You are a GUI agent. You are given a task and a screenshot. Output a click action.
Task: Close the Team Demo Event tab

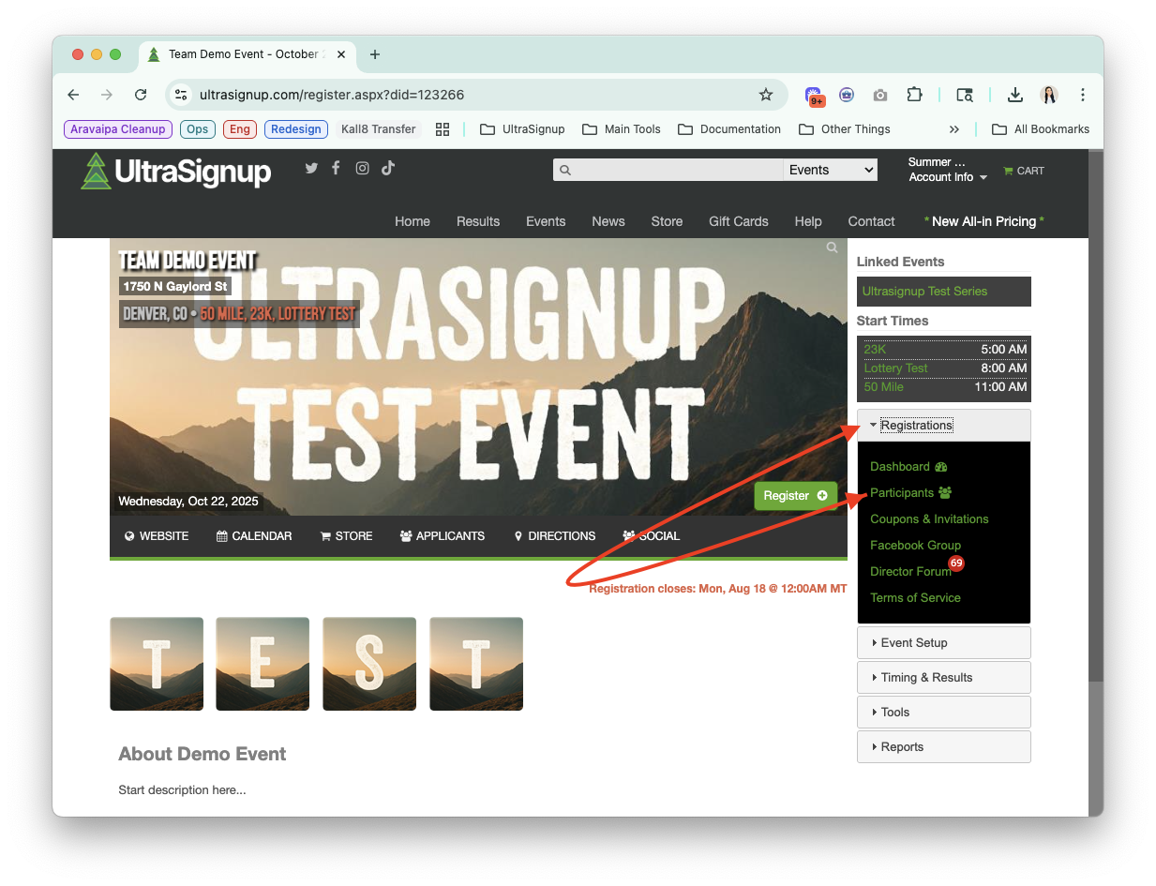click(341, 54)
